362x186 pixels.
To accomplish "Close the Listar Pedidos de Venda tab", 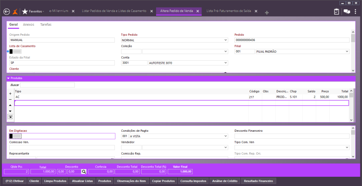I will [152, 11].
